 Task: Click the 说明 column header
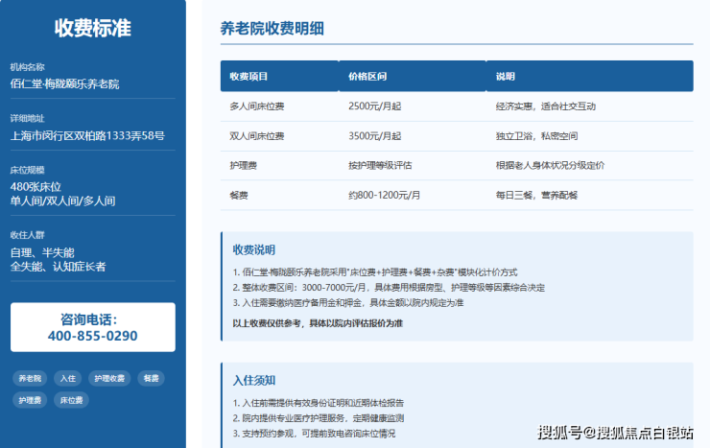click(x=506, y=77)
